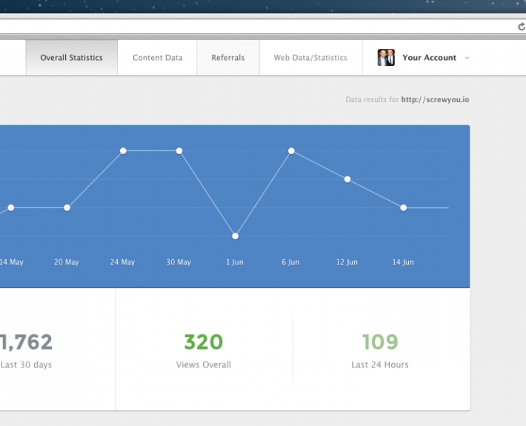Expand the Your Account dropdown arrow
526x426 pixels.
pos(467,58)
